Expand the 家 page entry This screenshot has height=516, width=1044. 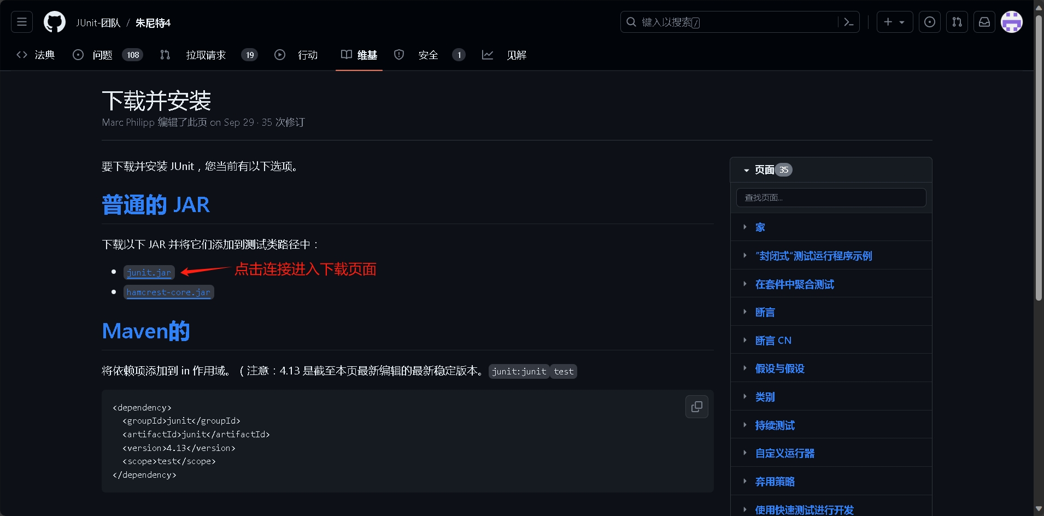click(x=744, y=227)
